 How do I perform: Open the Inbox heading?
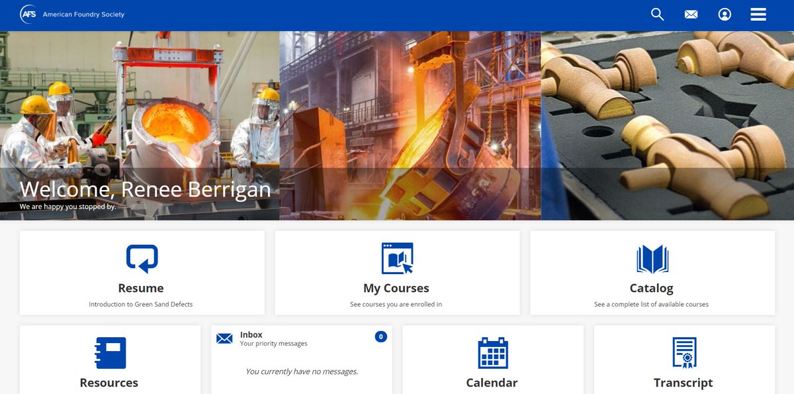(x=251, y=335)
